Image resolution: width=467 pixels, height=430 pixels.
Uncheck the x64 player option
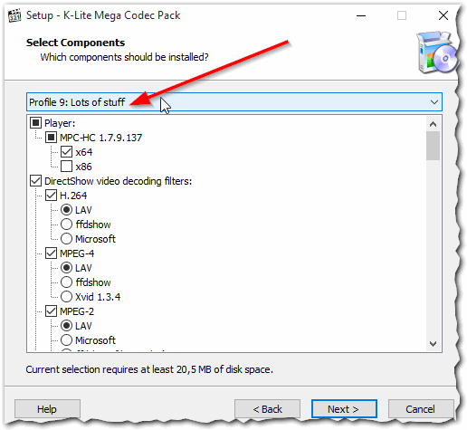(66, 152)
